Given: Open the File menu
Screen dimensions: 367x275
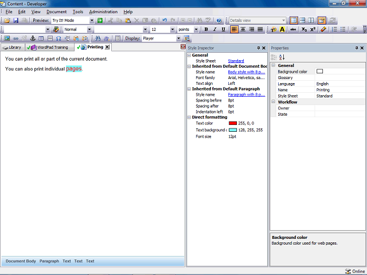Looking at the screenshot, I should pyautogui.click(x=9, y=11).
